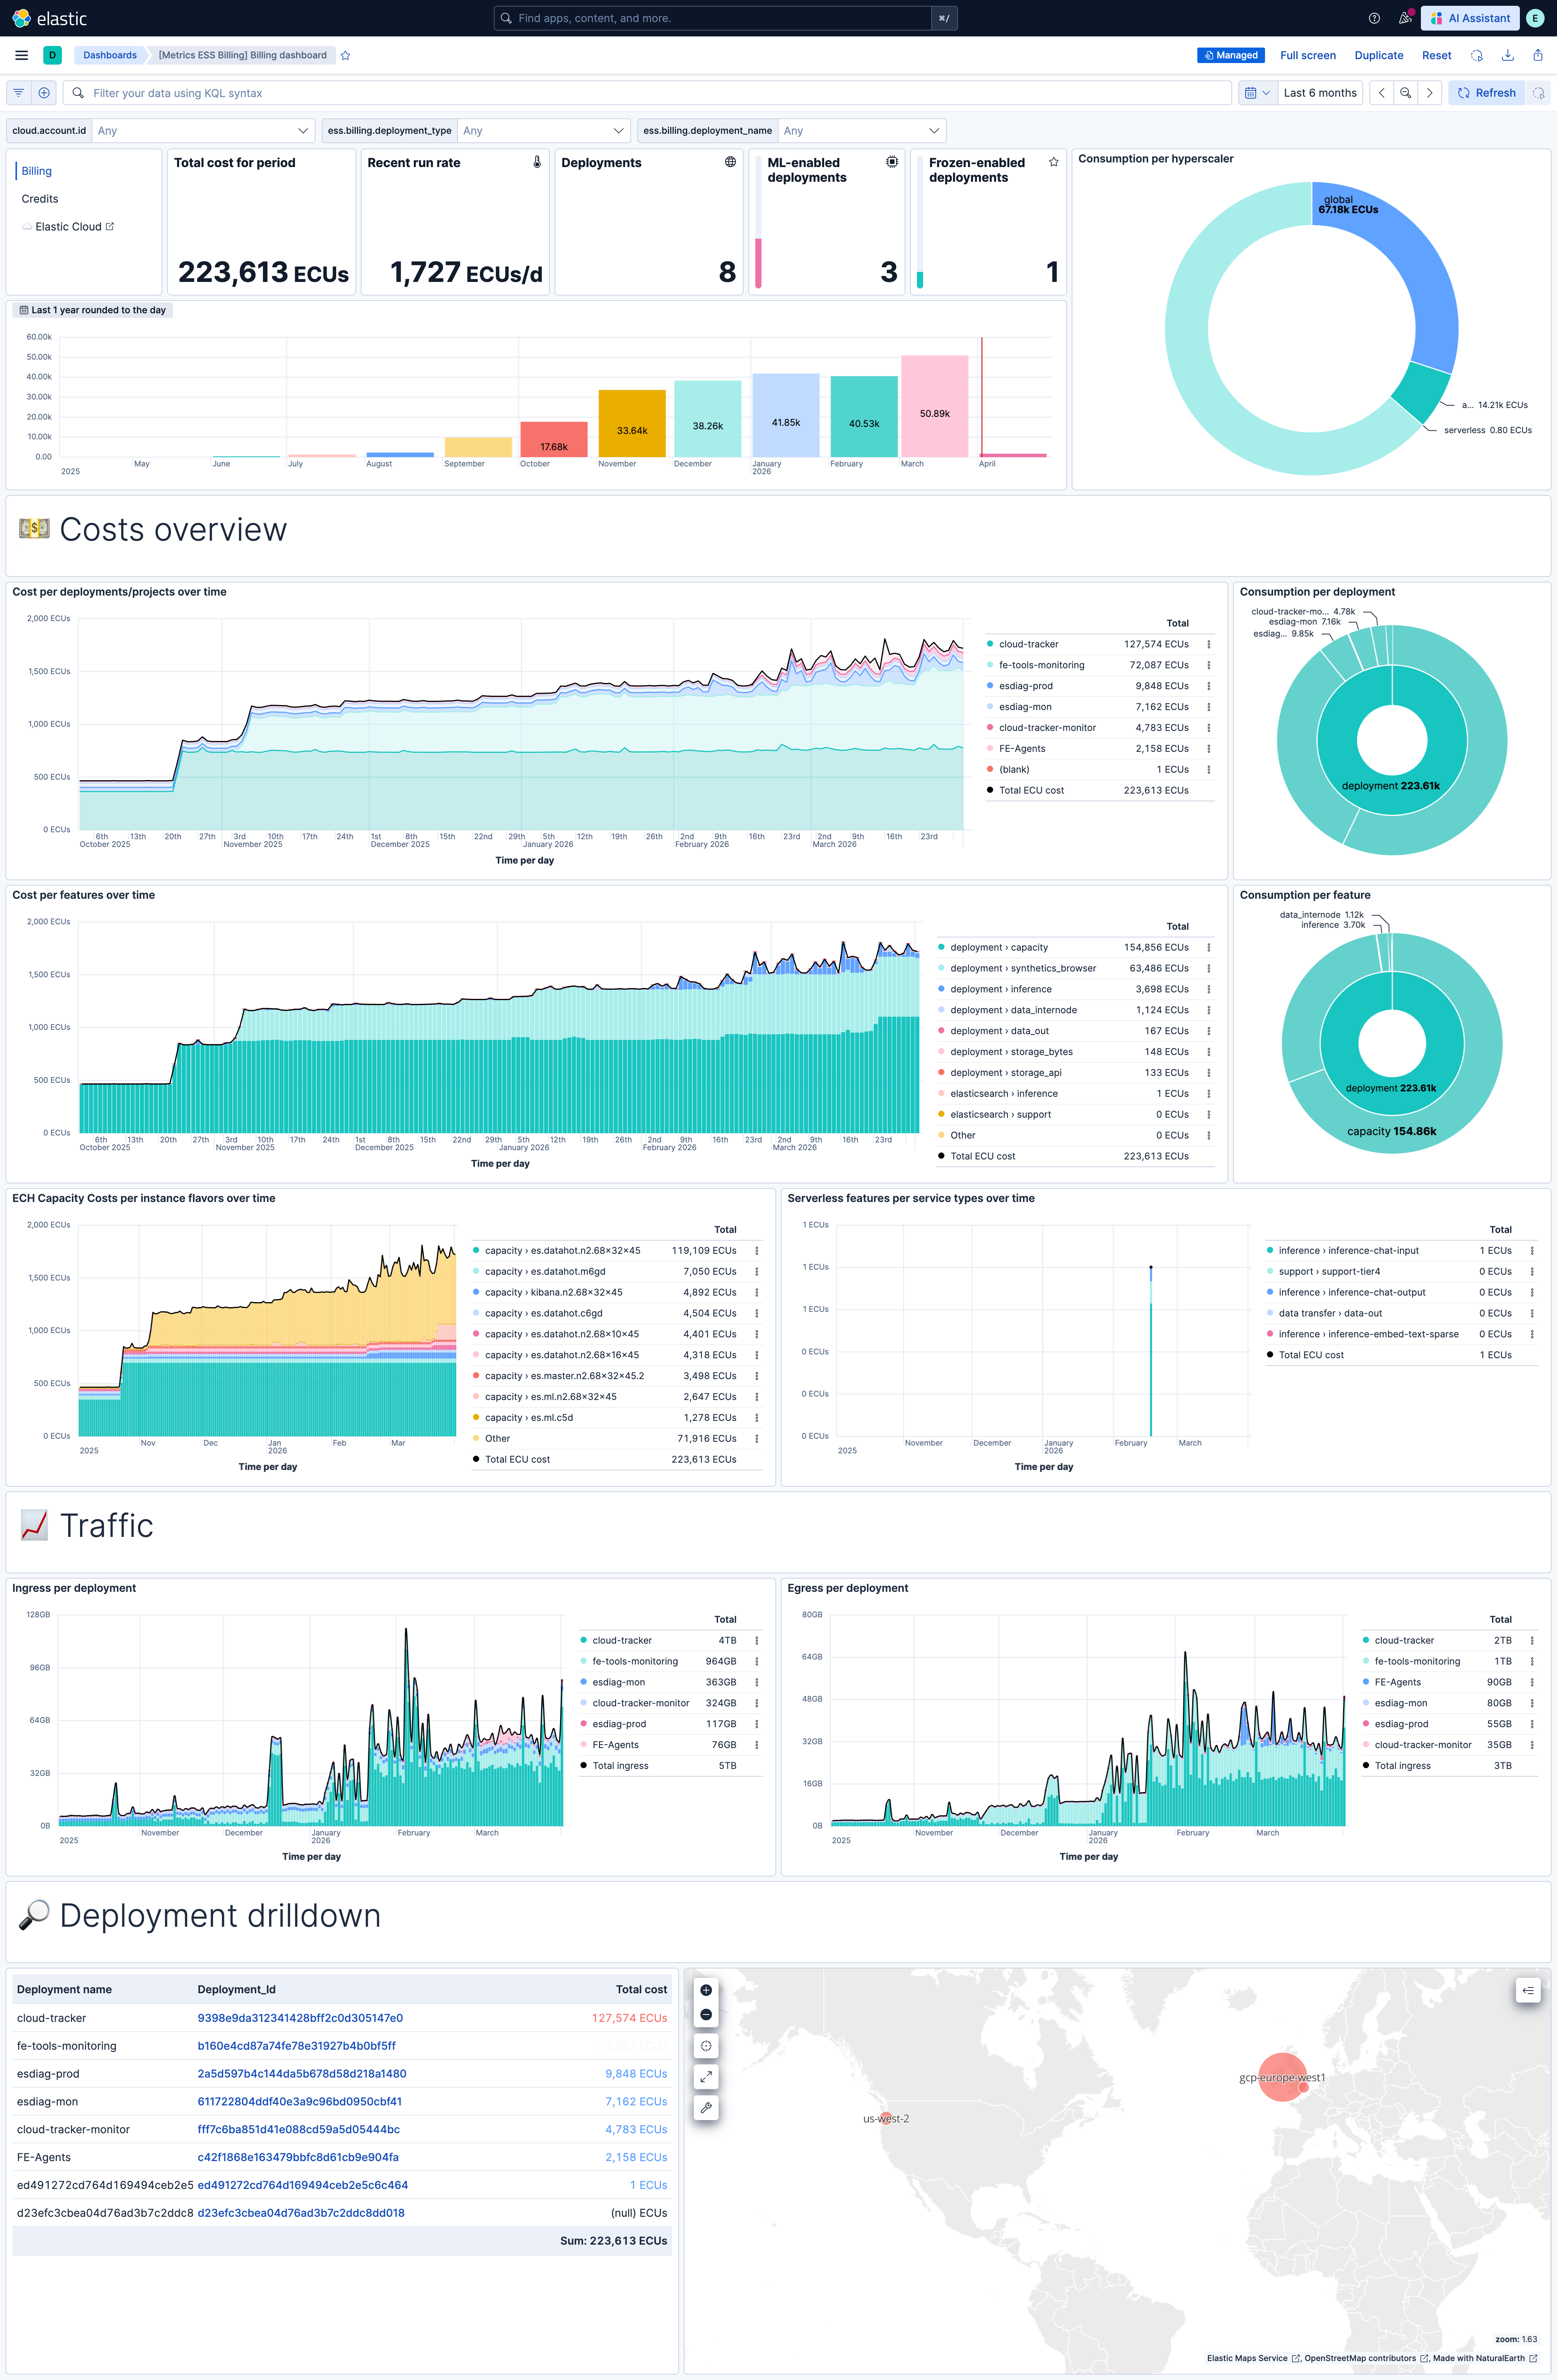Open Last 6 months time picker
The height and width of the screenshot is (2380, 1557).
point(1320,93)
